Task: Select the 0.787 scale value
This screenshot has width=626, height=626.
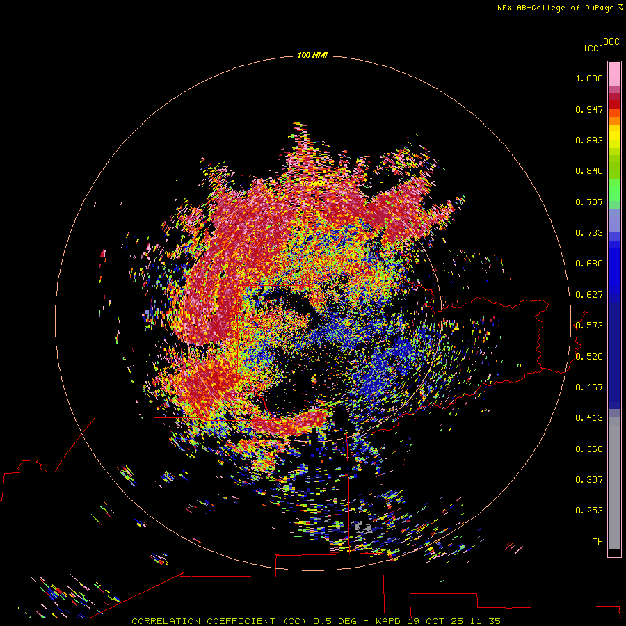Action: coord(589,202)
